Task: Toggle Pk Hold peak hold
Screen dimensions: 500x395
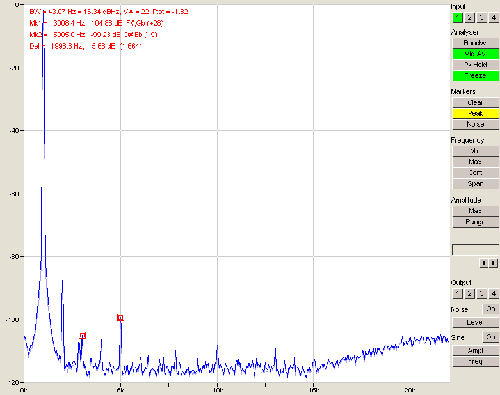Action: pyautogui.click(x=476, y=65)
